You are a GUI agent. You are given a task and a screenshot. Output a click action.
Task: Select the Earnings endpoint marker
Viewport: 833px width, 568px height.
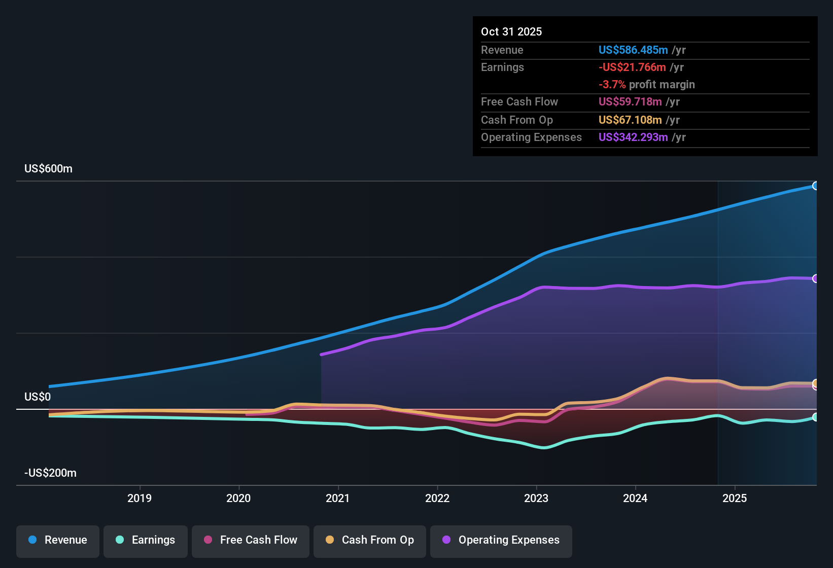816,417
